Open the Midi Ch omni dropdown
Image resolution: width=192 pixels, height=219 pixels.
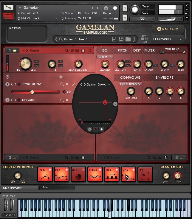(x=37, y=18)
